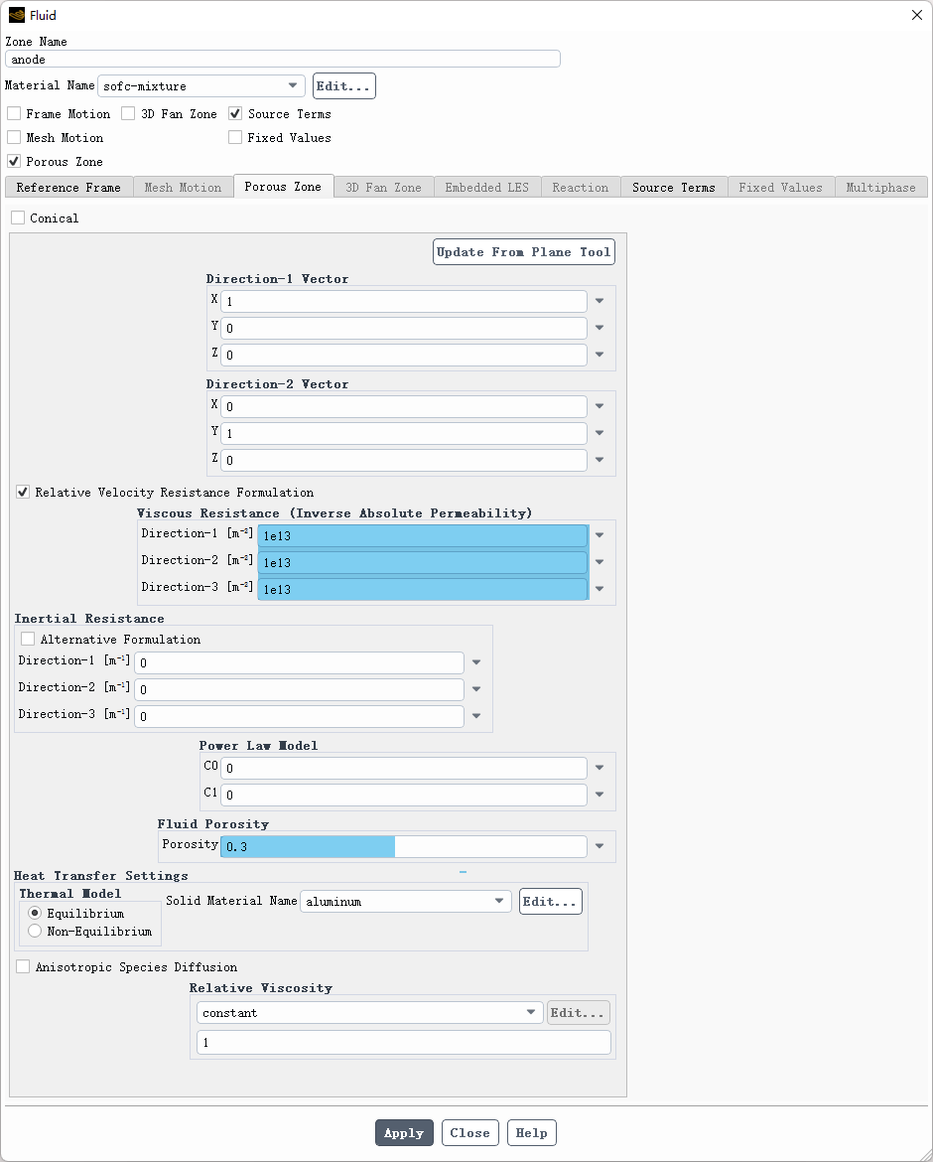Expand Direction-2 Vector X options arrow
This screenshot has width=933, height=1162.
pyautogui.click(x=600, y=406)
